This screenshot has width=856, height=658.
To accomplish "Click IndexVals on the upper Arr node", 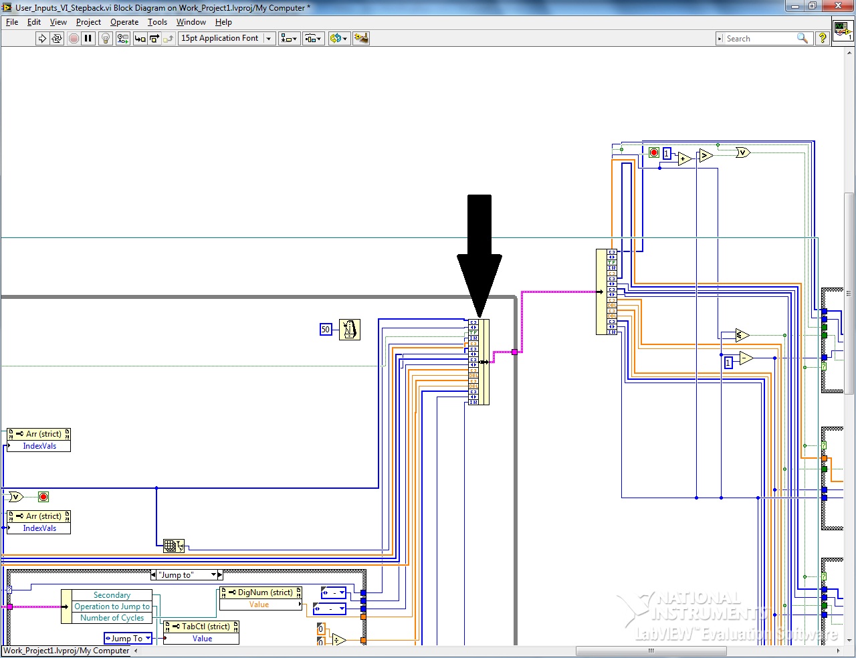I will pos(39,446).
